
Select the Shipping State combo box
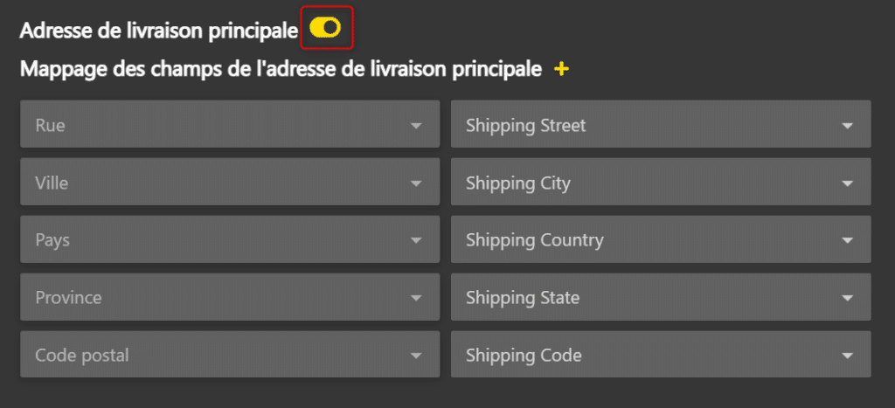click(x=660, y=297)
